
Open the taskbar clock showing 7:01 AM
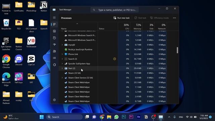click(204, 117)
